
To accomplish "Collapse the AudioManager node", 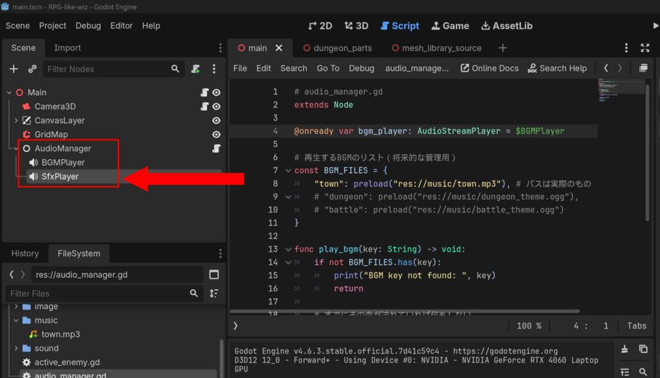I will point(16,148).
